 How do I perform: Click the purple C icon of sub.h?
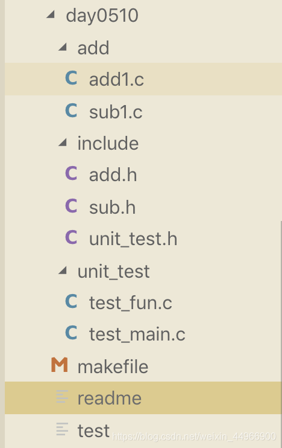click(x=71, y=206)
